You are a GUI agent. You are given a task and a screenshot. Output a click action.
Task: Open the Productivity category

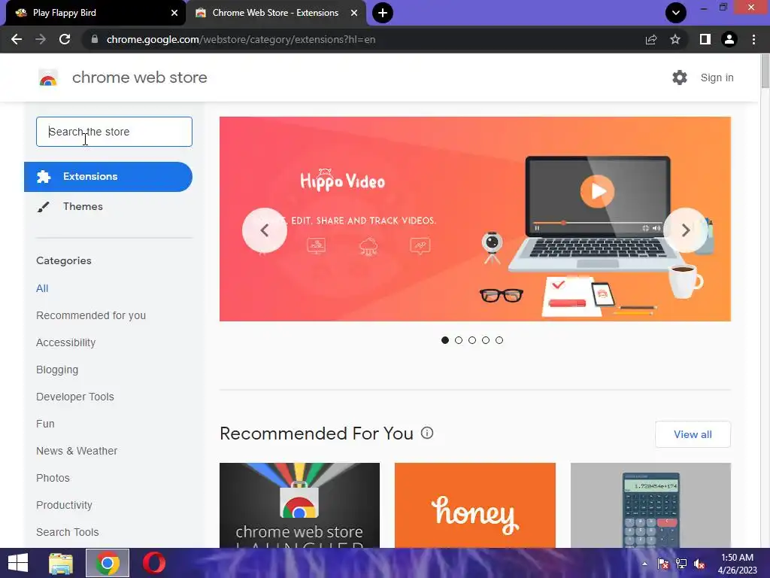coord(65,505)
